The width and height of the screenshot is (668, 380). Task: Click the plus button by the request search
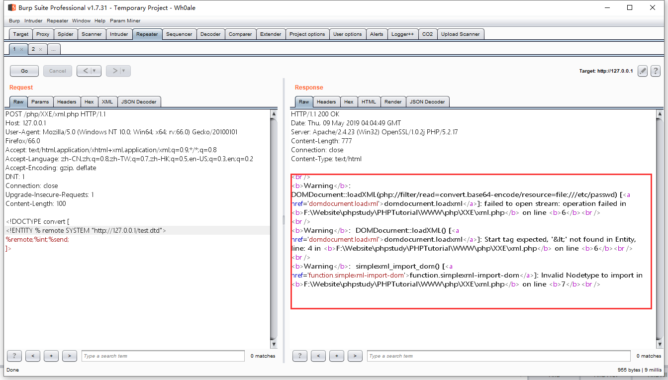click(51, 356)
